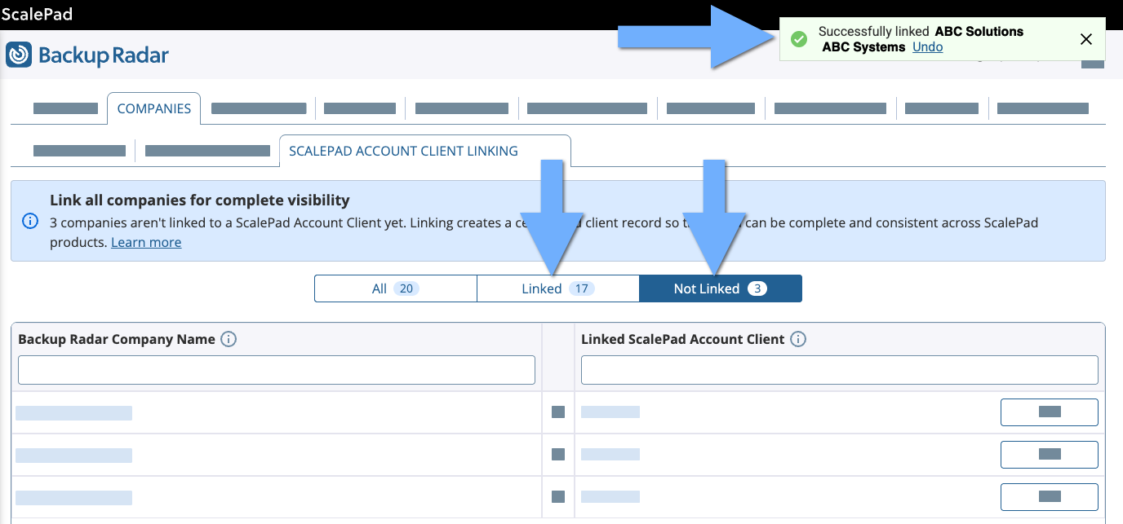
Task: Click the info icon in the blue banner
Action: (30, 221)
